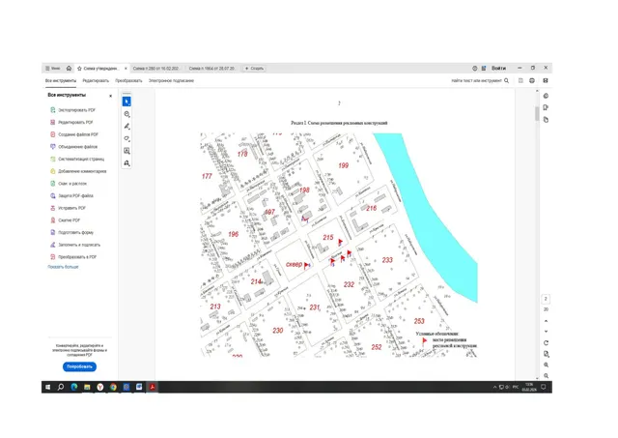Click the Войти sign-in button
Viewport: 618px width, 438px height.
coord(498,69)
